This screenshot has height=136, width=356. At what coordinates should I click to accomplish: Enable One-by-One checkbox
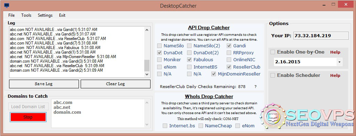click(x=273, y=52)
